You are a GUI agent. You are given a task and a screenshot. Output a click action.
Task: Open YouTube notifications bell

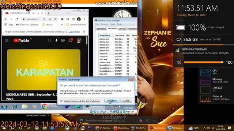(70, 40)
